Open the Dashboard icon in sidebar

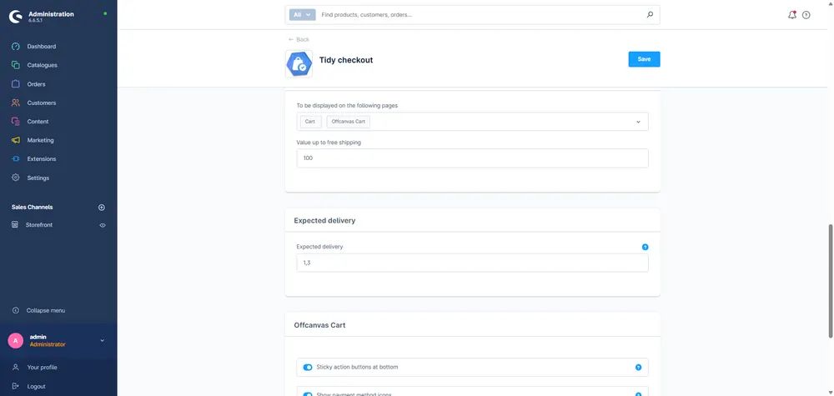[15, 46]
